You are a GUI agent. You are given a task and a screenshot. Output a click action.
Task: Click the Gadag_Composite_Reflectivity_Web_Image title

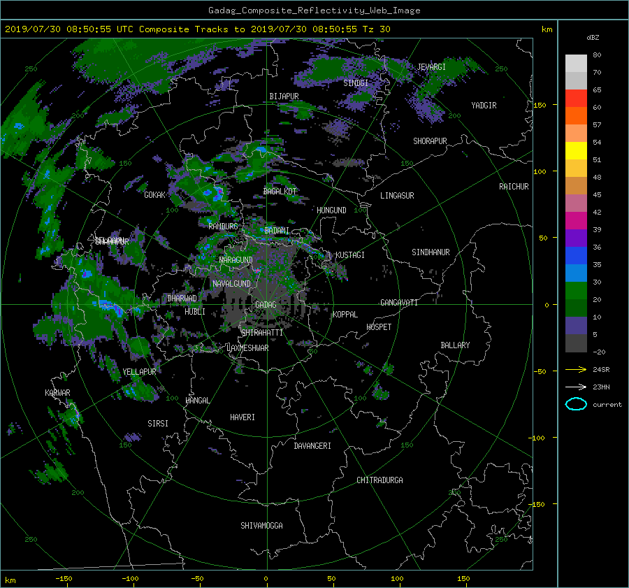pos(314,10)
